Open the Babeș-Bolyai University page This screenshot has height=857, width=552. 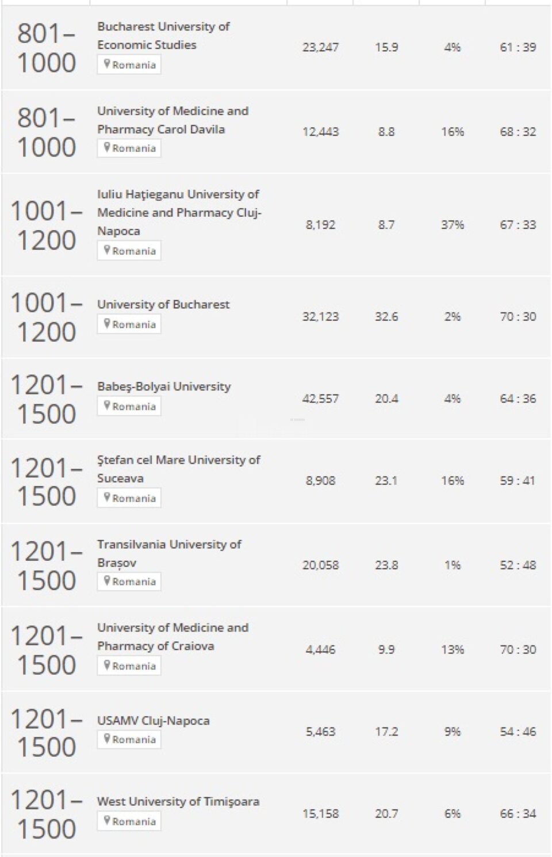(164, 387)
